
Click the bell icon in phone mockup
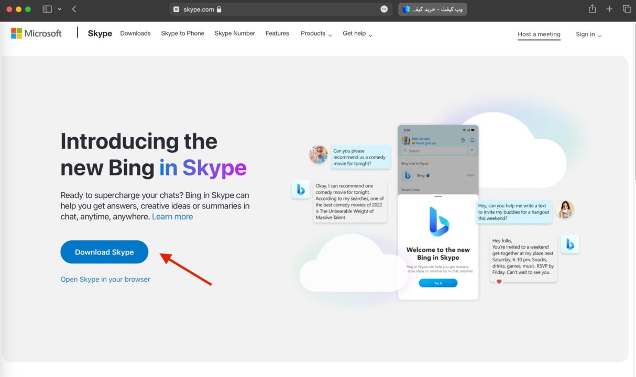pyautogui.click(x=472, y=140)
